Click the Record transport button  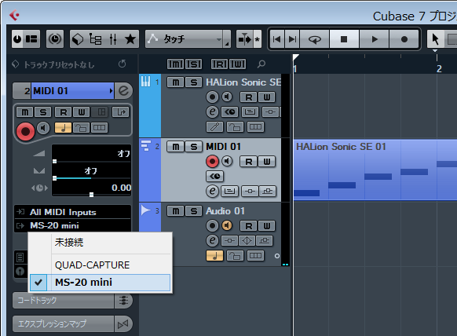click(x=404, y=38)
